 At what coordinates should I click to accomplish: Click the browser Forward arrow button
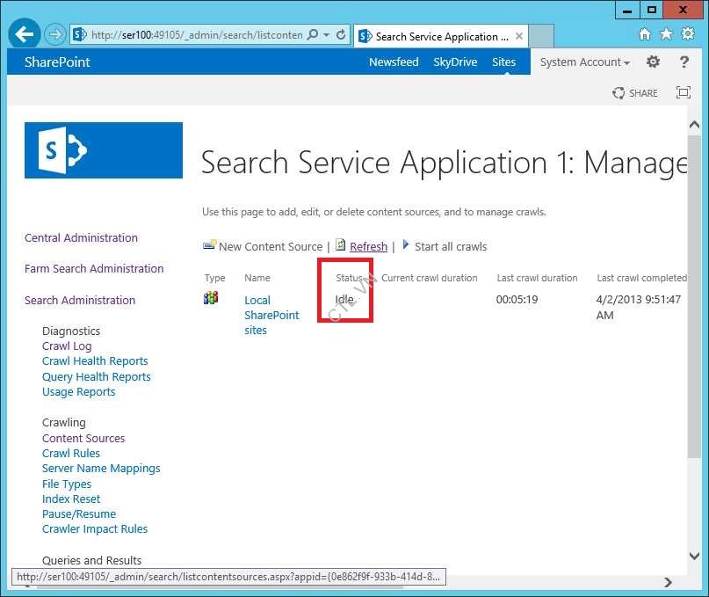[x=55, y=34]
